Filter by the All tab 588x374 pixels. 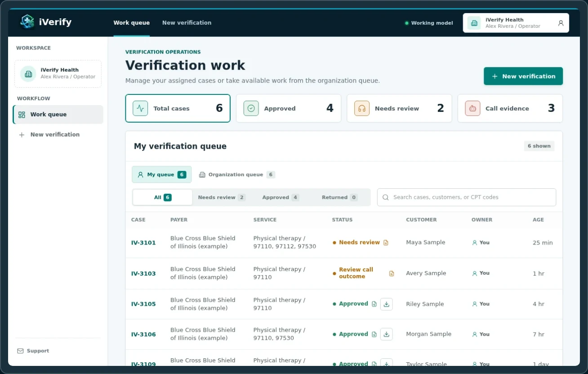point(163,197)
